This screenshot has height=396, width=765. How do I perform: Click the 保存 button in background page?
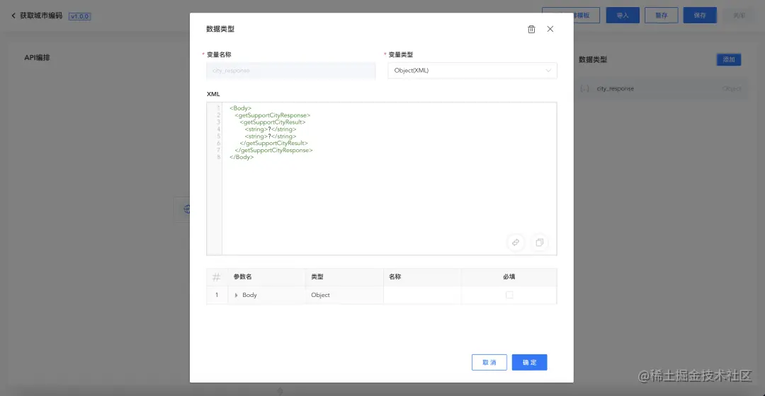(700, 15)
